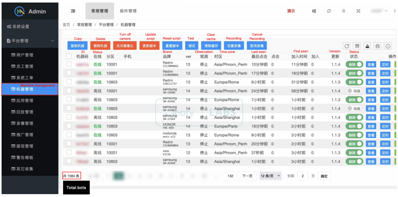Collapse the sidebar with the hamburger icon

[x=73, y=11]
